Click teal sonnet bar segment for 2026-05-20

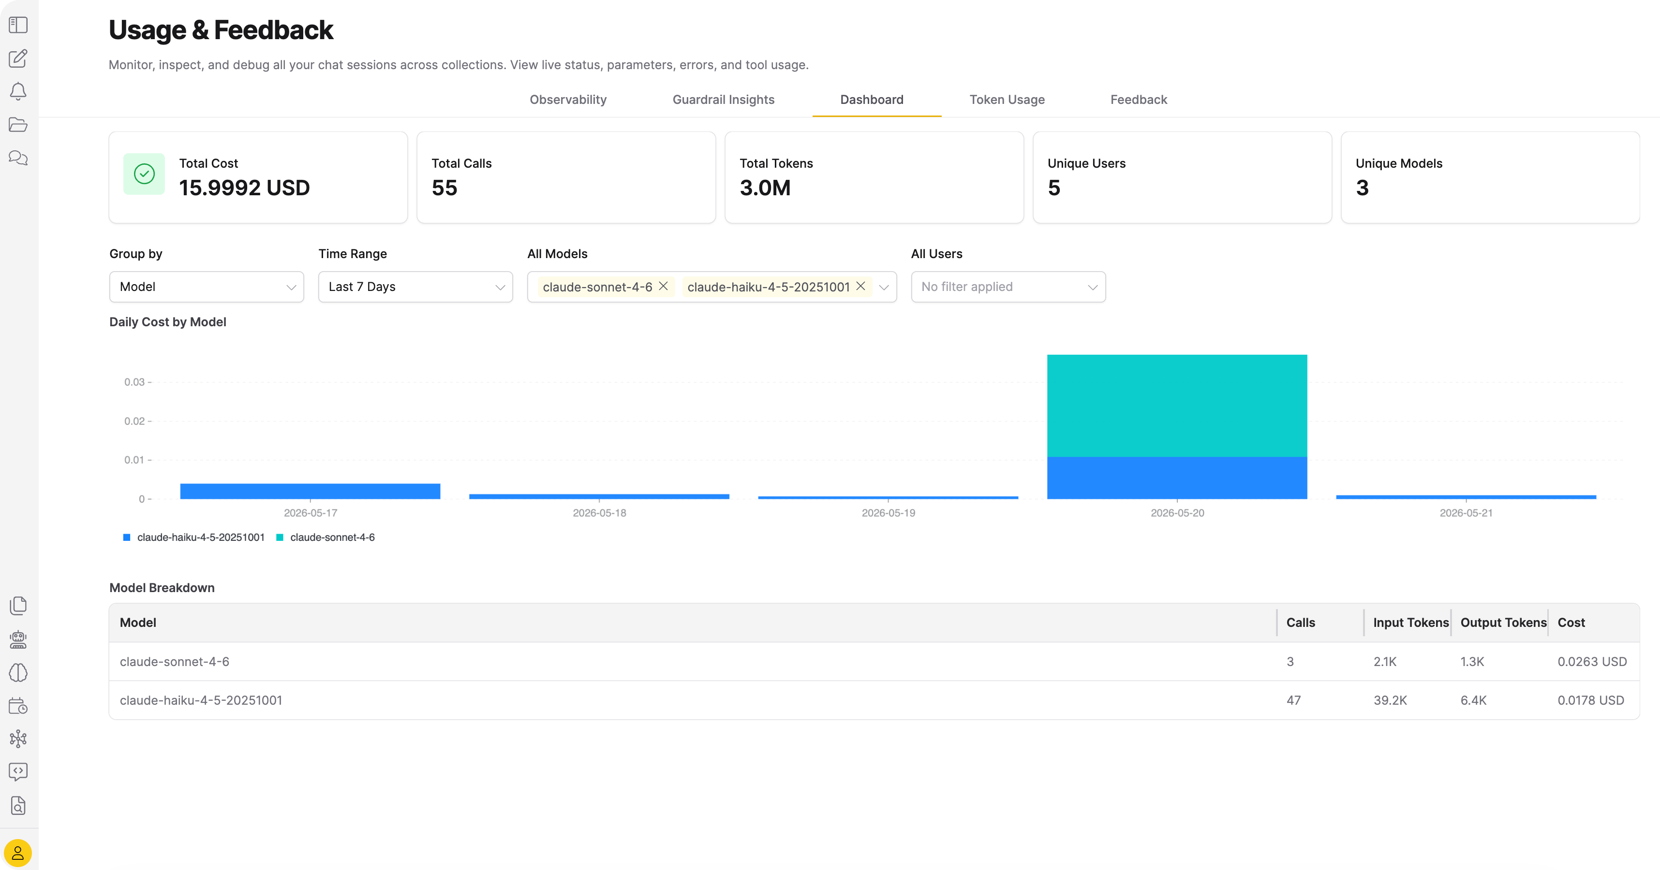click(1177, 406)
